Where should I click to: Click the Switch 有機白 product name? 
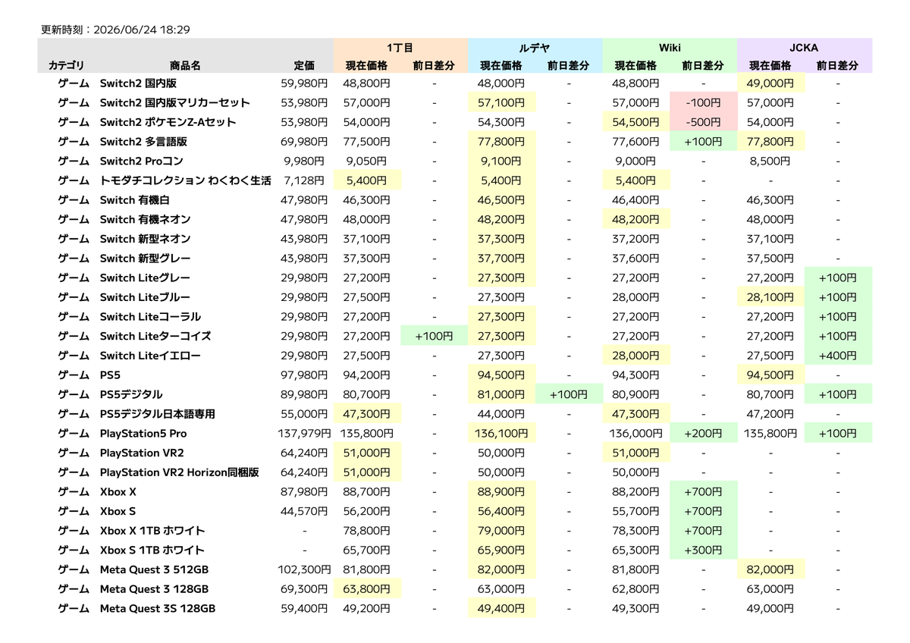tap(134, 200)
